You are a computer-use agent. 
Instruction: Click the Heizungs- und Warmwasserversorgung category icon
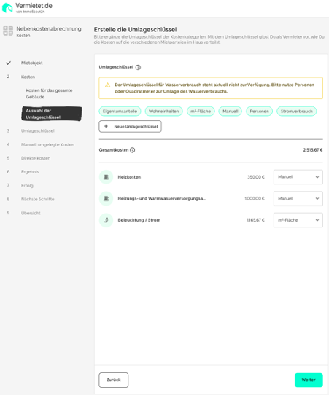click(x=106, y=199)
